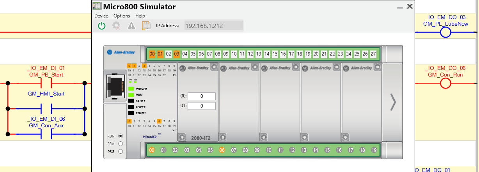
Task: Click output terminal 08 on bottom strip
Action: [245, 150]
